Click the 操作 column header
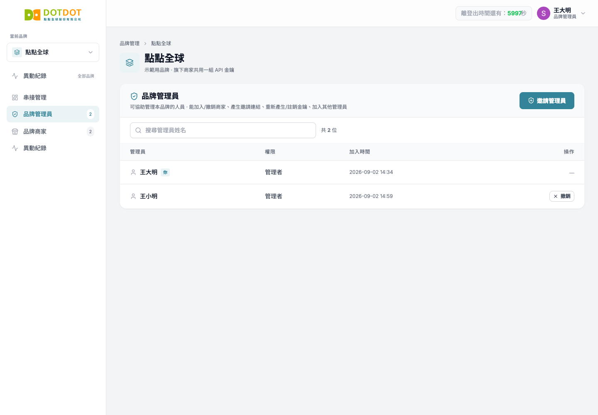 pos(569,152)
